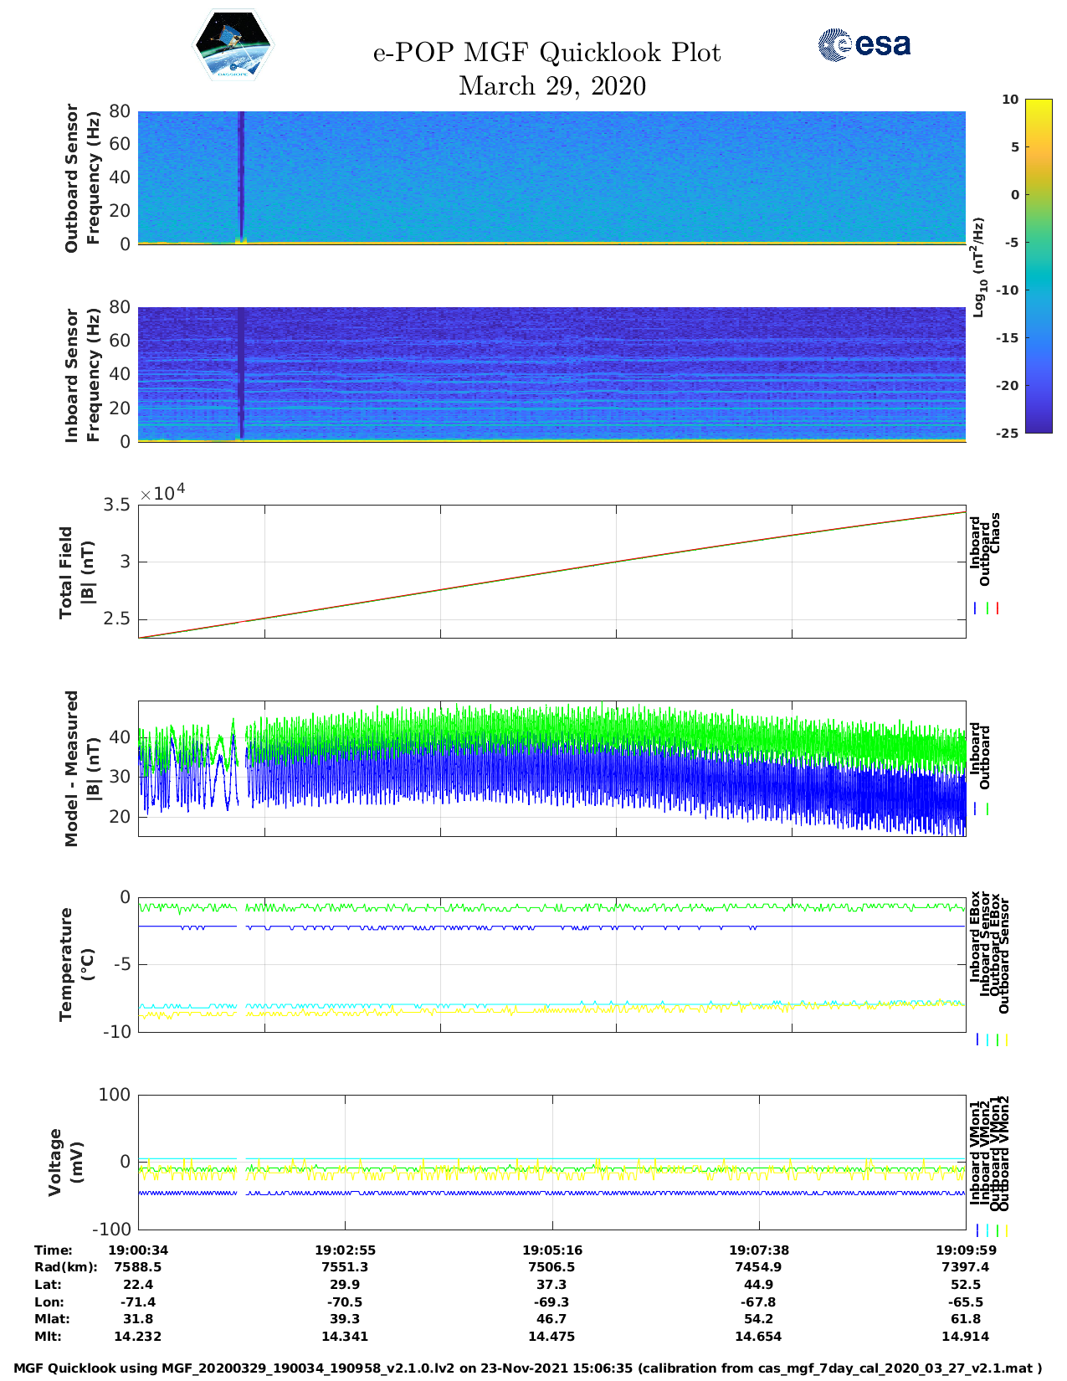Screen dimensions: 1067x1381
Task: Click the CASSIOPE hexagonal mission logo
Action: point(233,46)
